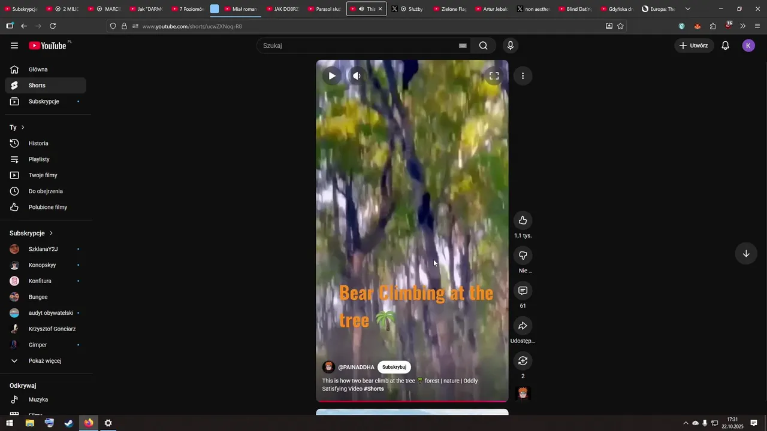767x431 pixels.
Task: Open Główna in the sidebar
Action: [x=46, y=69]
